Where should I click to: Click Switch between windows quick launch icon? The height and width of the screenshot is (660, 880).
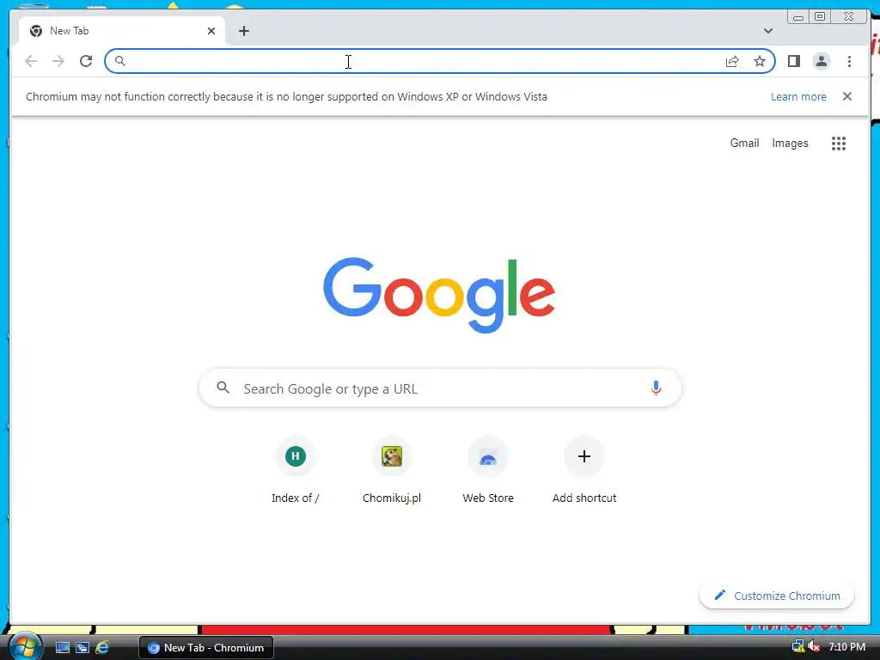82,648
